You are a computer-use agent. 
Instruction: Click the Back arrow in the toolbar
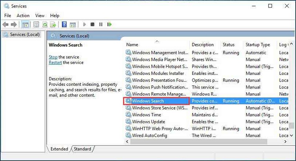[x=5, y=25]
